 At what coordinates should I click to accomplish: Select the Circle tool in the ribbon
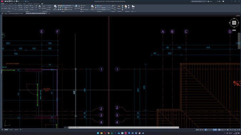(x=9, y=7)
